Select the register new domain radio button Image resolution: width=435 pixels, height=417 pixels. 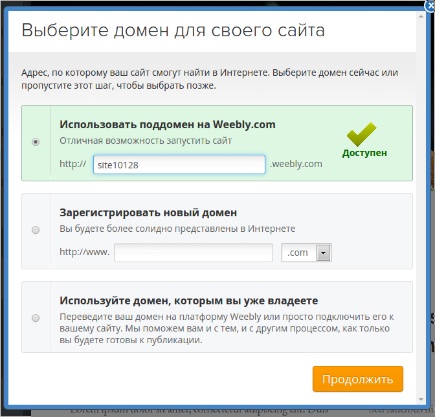[x=36, y=230]
